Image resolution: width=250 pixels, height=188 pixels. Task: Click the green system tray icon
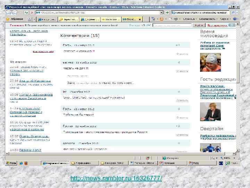pos(228,163)
